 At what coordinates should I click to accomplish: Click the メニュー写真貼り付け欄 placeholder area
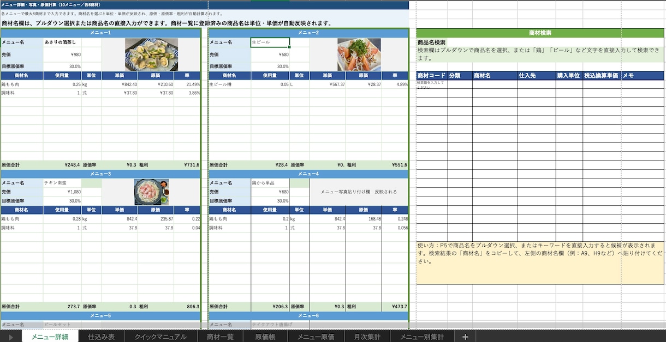pyautogui.click(x=359, y=192)
